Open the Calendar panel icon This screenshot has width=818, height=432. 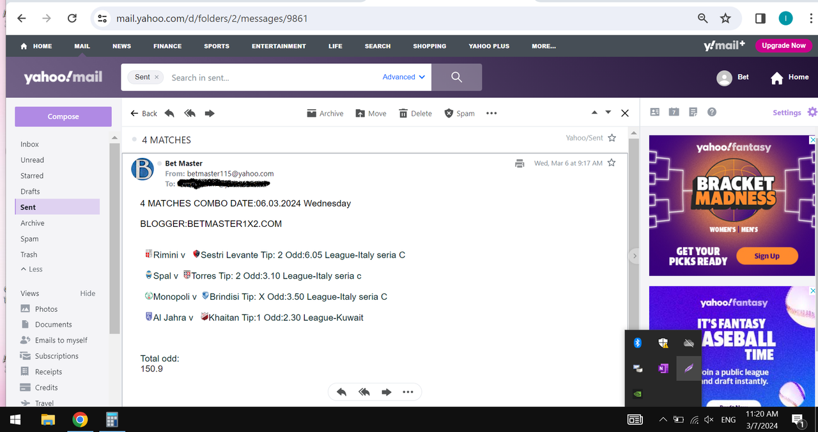674,112
